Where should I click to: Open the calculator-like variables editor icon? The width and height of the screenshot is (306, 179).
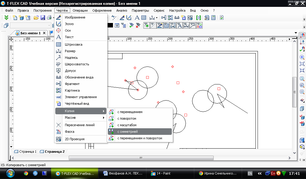coord(213,18)
